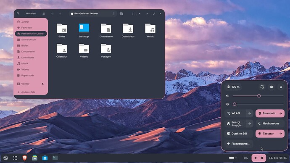Toggle list/grid view icon
290x163 pixels.
coord(133,13)
